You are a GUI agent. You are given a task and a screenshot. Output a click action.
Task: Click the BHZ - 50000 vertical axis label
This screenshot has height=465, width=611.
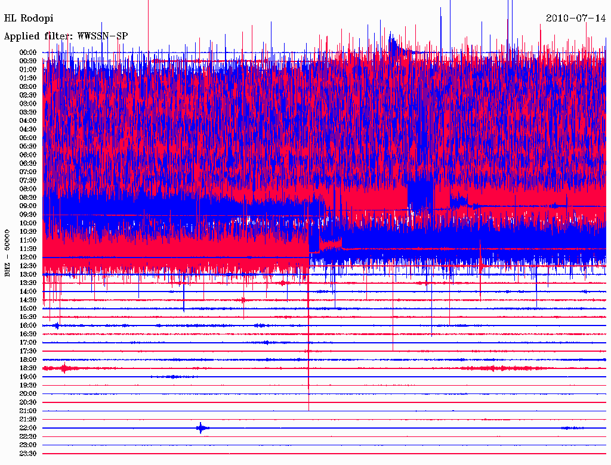coord(8,252)
